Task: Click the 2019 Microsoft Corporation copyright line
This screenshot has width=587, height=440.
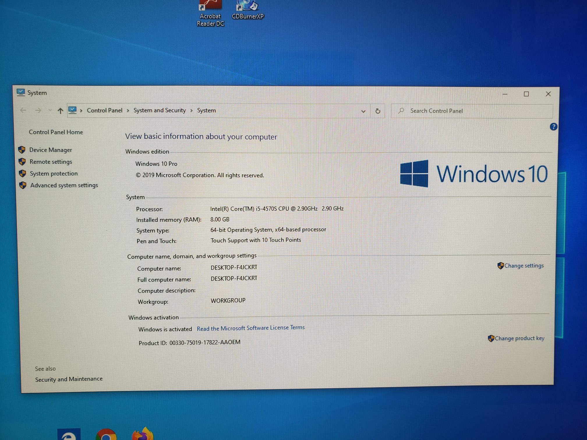Action: coord(200,175)
